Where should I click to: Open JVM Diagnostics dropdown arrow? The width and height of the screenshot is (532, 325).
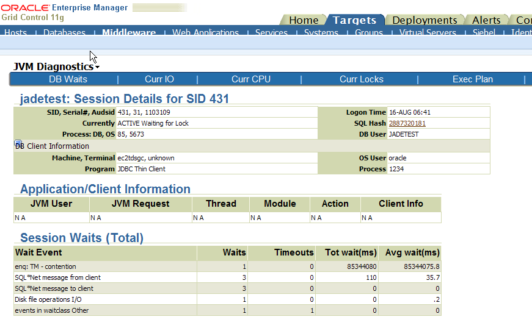[x=97, y=67]
